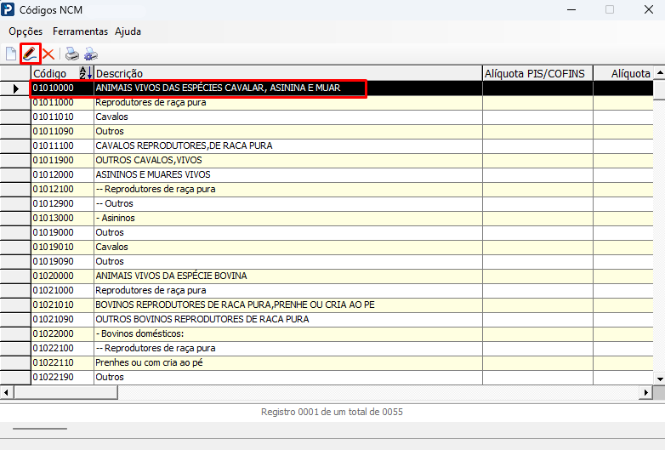Click the current row indicator arrow

pyautogui.click(x=15, y=88)
